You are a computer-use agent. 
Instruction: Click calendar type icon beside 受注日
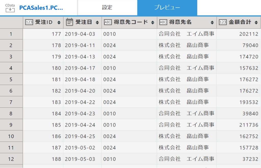click(x=69, y=22)
